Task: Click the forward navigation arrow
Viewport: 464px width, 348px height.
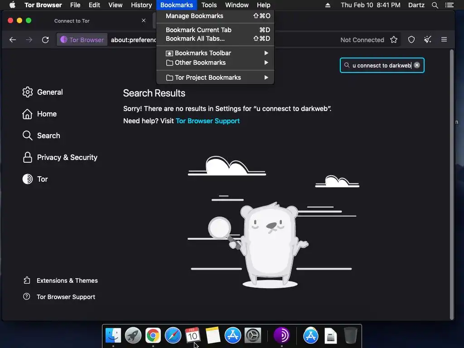Action: point(29,40)
